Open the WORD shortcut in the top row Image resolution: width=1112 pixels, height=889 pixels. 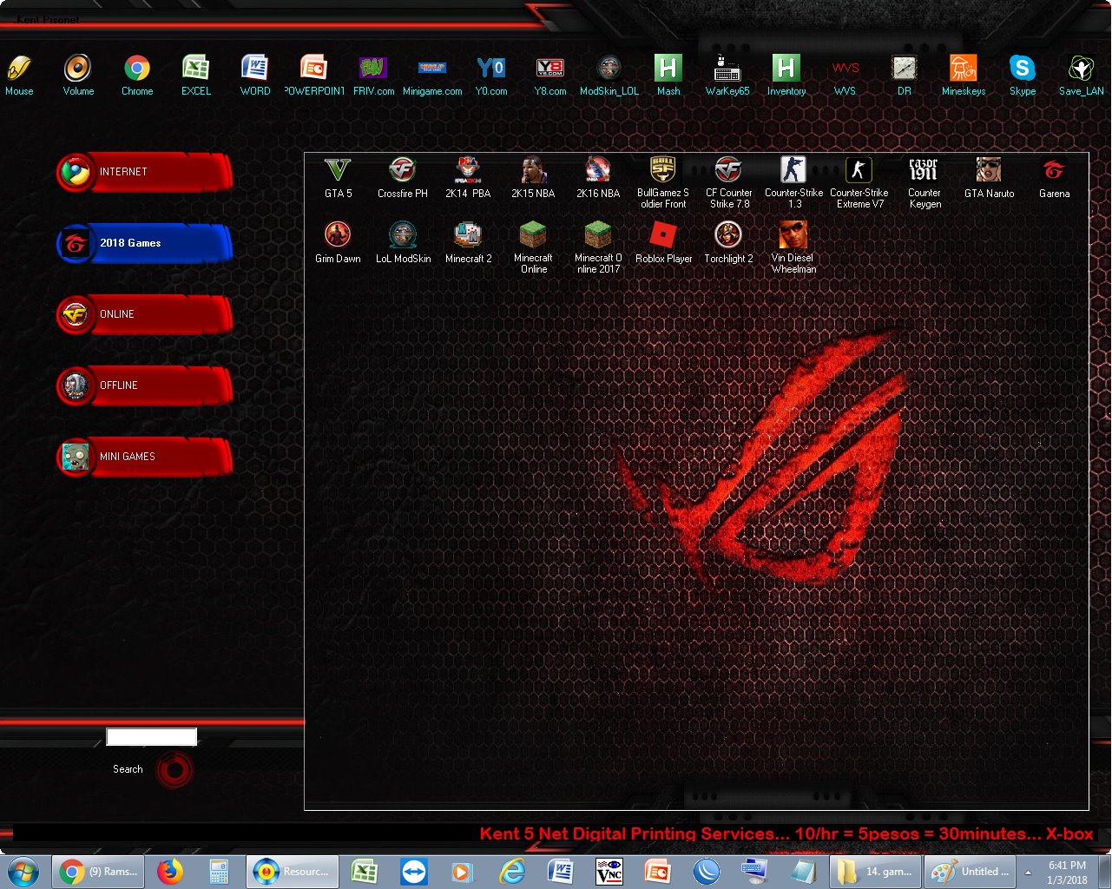(x=255, y=75)
